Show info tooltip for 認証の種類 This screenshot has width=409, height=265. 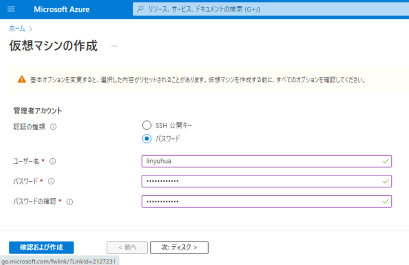coord(53,127)
